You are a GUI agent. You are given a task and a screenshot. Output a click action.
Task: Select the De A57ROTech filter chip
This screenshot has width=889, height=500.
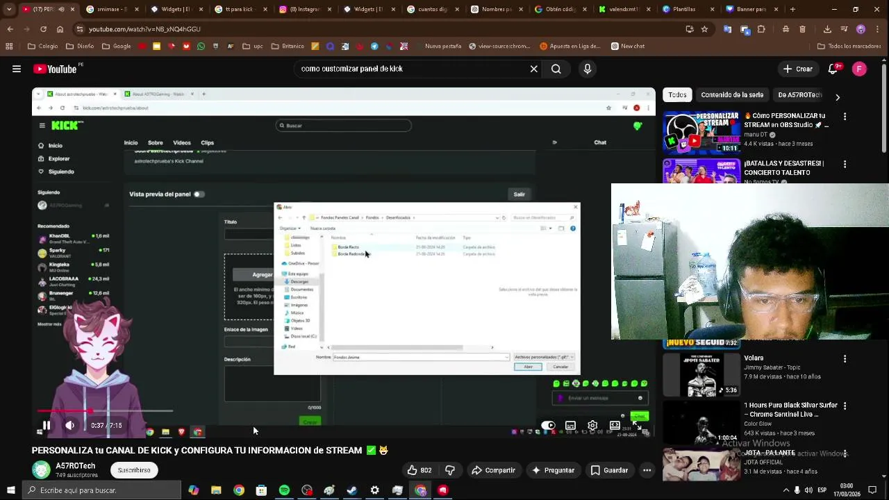pos(799,95)
